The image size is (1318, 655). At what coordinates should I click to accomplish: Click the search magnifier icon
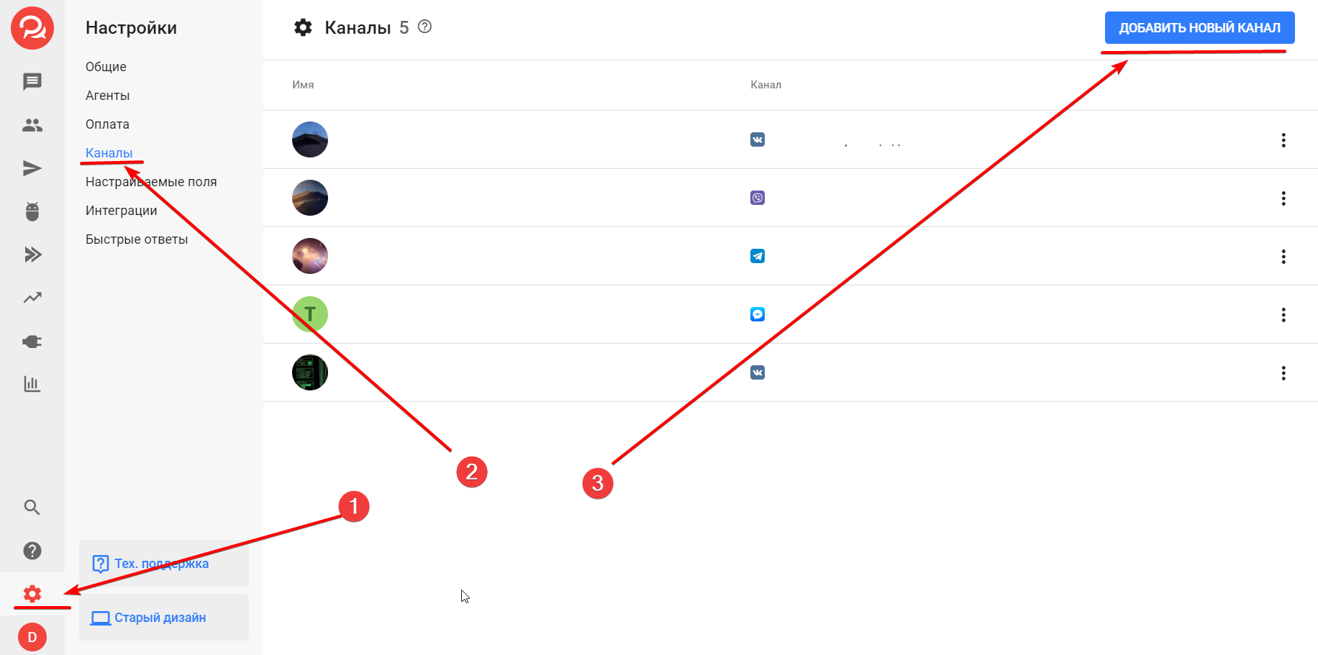[x=32, y=507]
